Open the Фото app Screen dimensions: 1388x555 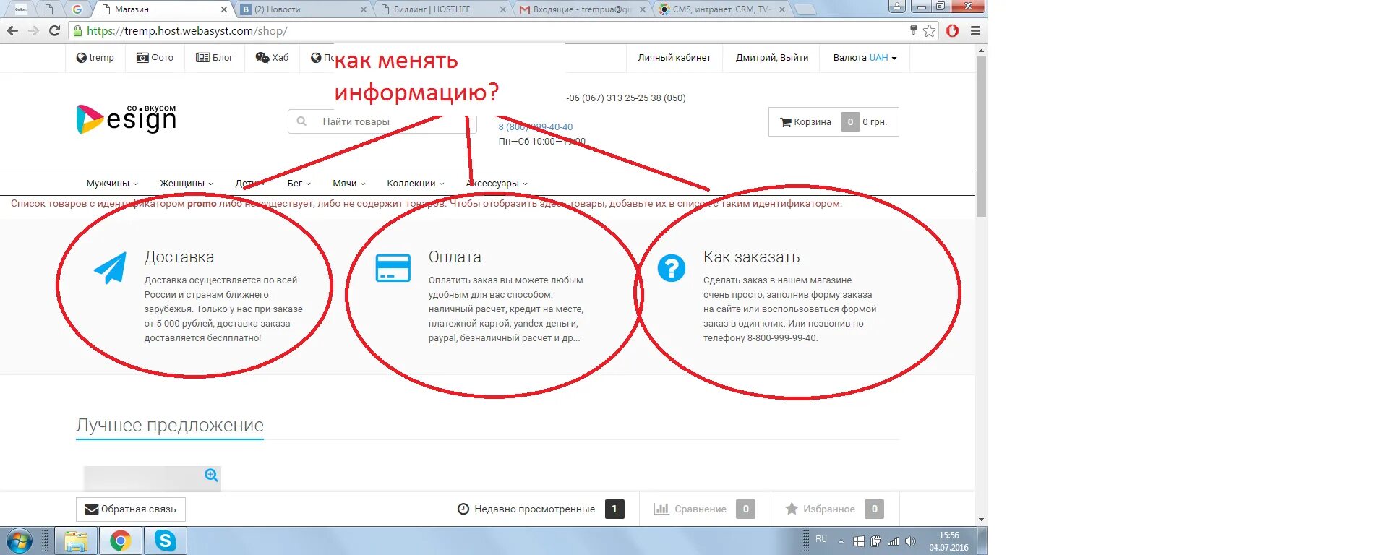pos(155,58)
